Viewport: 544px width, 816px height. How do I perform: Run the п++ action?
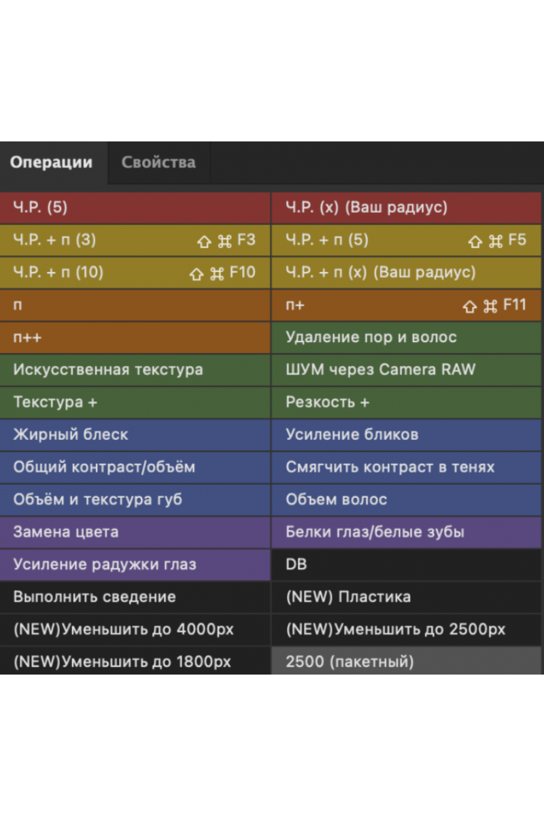click(x=135, y=337)
